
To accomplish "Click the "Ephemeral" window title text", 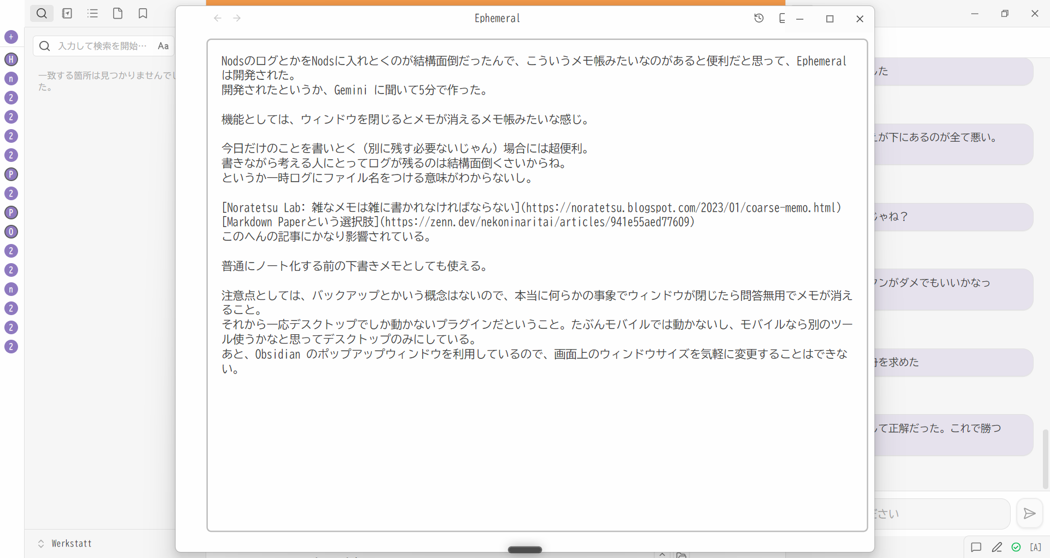I will coord(497,18).
